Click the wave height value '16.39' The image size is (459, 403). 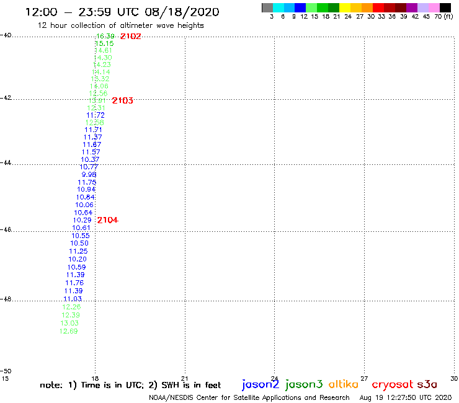105,36
